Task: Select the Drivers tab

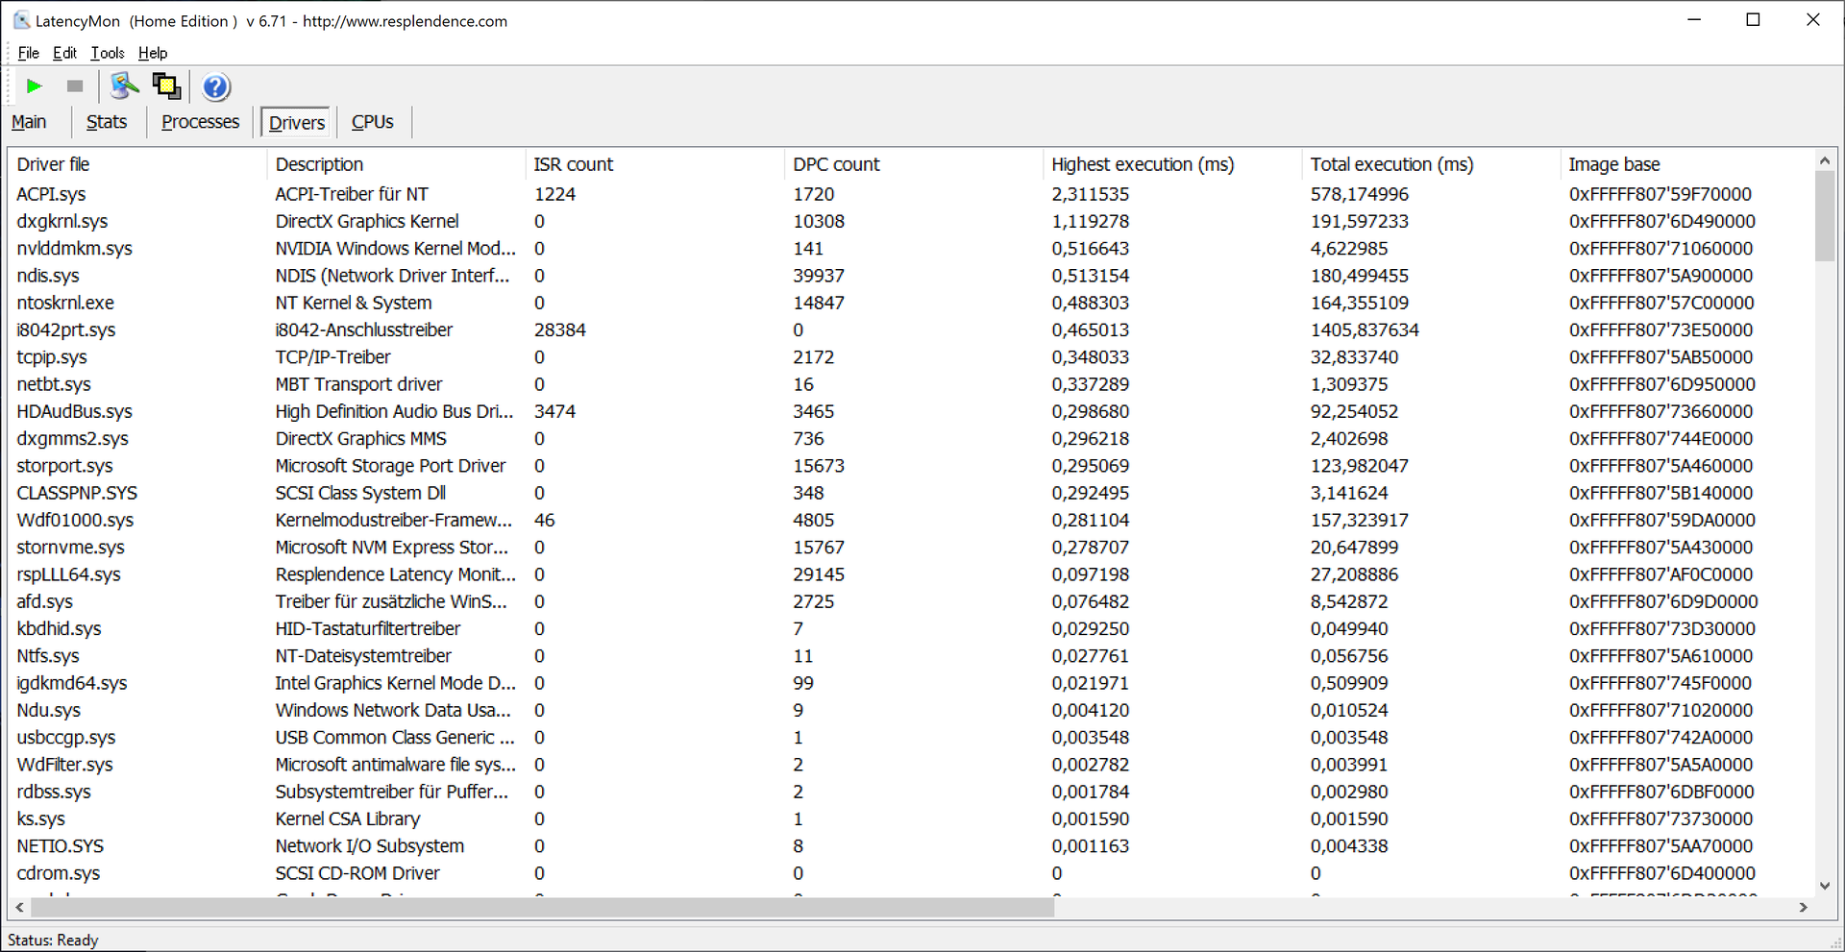Action: 297,123
